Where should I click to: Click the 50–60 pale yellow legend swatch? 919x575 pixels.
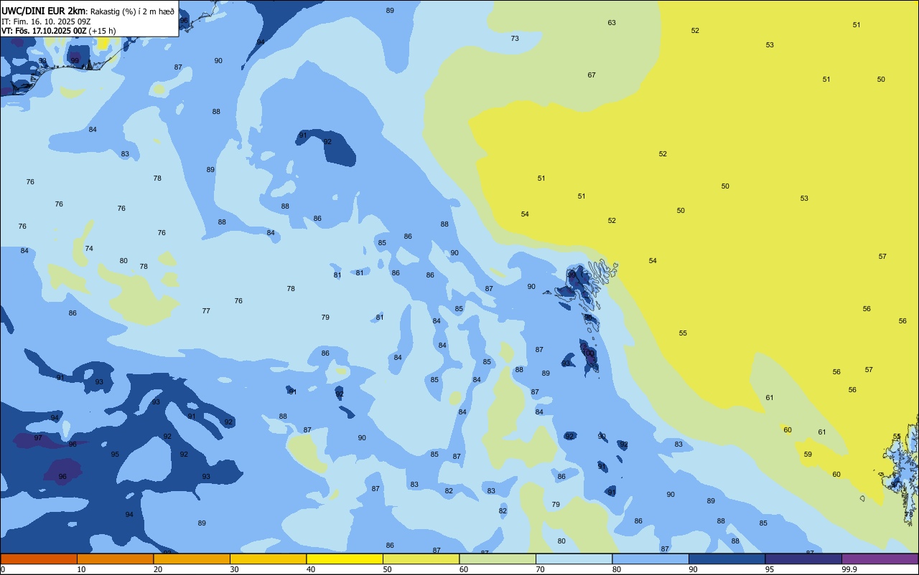[421, 559]
